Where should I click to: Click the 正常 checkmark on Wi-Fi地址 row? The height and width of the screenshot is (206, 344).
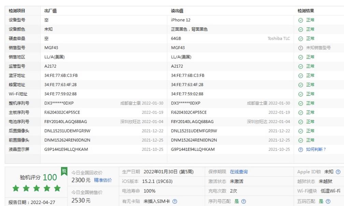tap(301, 94)
